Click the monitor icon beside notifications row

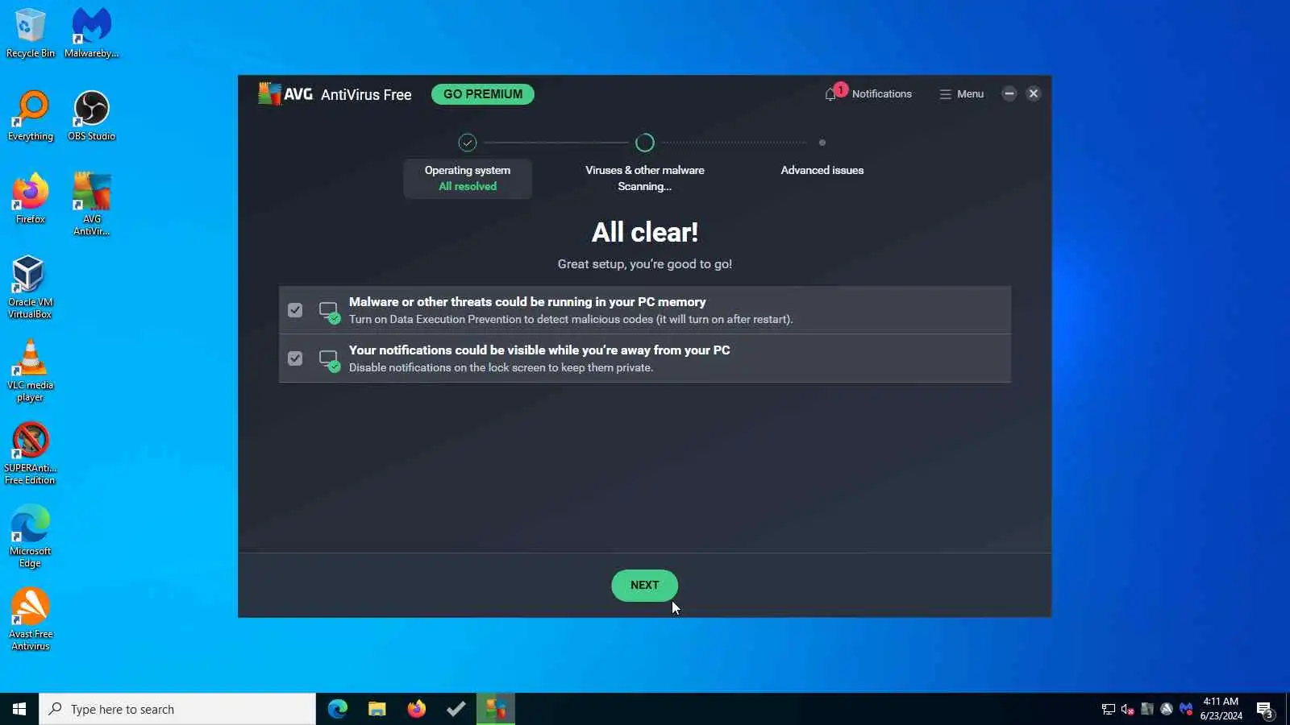click(x=329, y=360)
